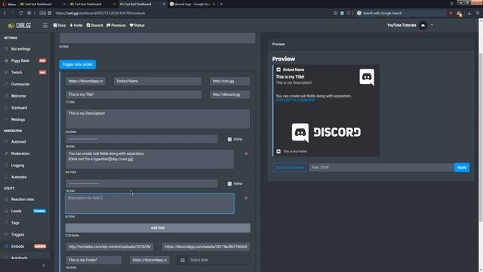483x272 pixels.
Task: Go back in the browser
Action: point(5,14)
